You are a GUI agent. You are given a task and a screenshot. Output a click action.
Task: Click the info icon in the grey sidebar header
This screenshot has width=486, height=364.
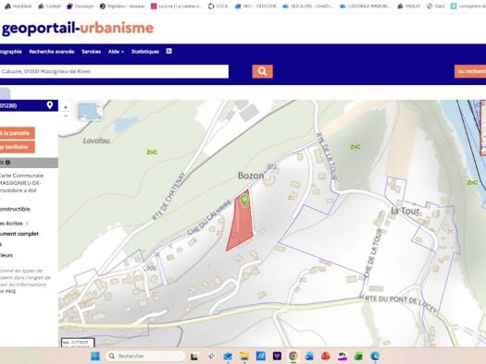click(7, 163)
